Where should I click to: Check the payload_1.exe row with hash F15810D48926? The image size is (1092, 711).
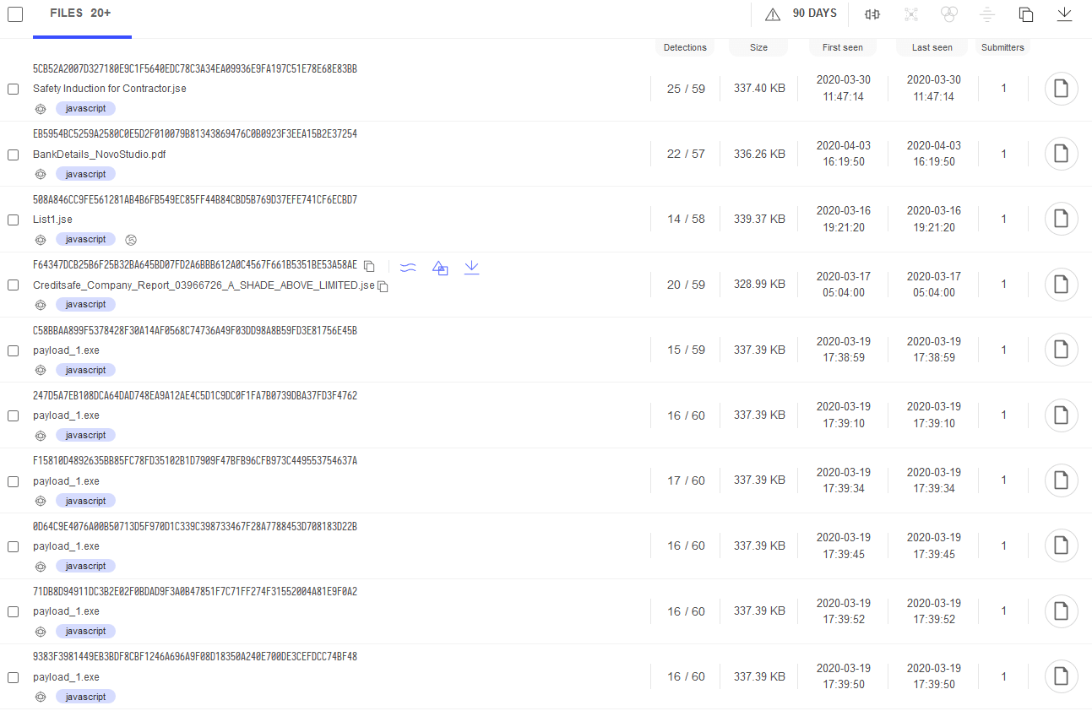tap(13, 481)
